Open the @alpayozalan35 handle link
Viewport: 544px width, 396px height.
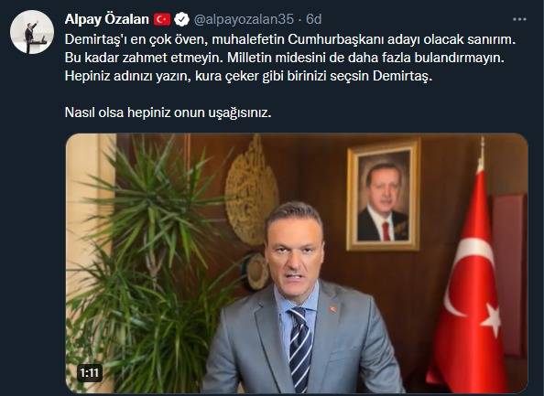[244, 19]
